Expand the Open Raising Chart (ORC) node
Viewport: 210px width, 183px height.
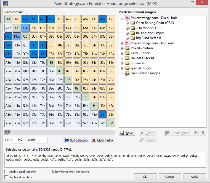(x=127, y=23)
